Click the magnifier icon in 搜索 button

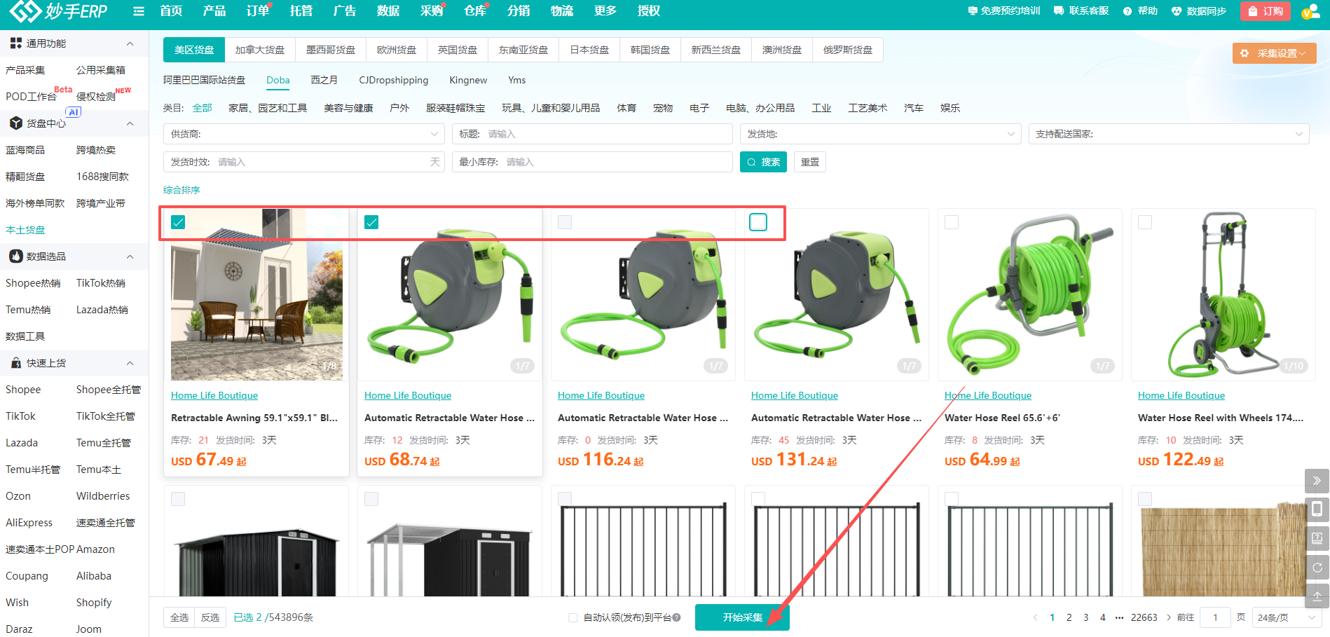tap(752, 162)
